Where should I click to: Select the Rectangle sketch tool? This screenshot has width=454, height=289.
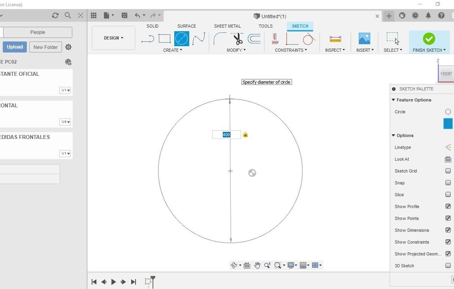[164, 38]
